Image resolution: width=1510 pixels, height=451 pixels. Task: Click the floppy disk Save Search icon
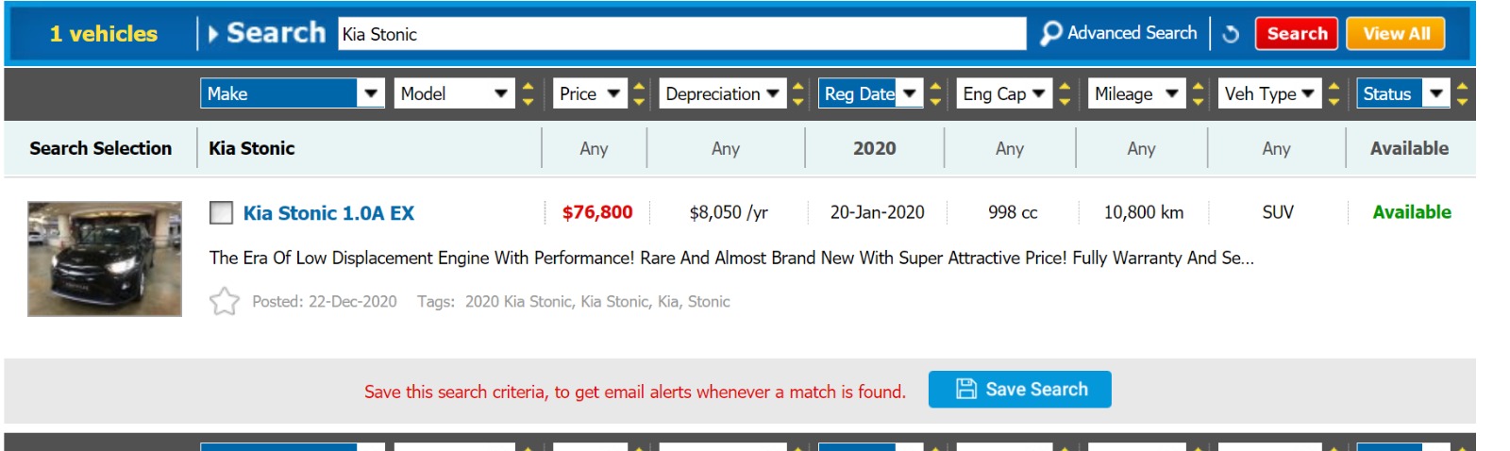tap(966, 389)
